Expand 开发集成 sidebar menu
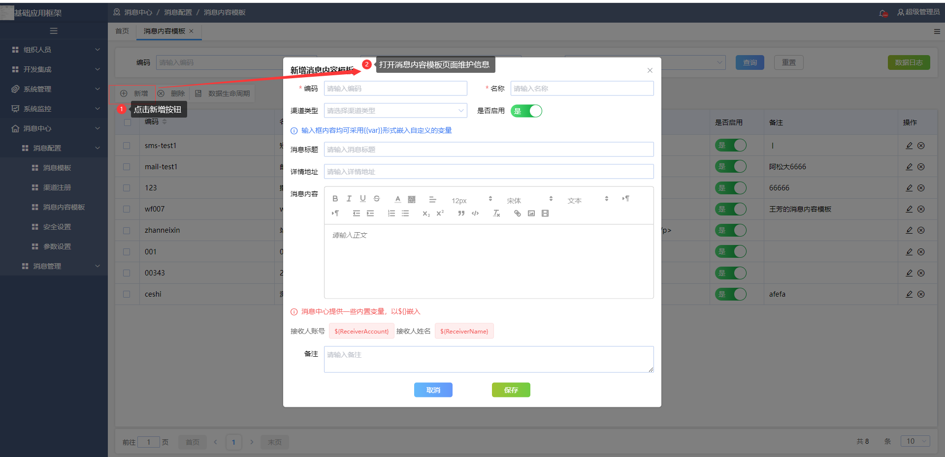The width and height of the screenshot is (945, 457). point(54,69)
